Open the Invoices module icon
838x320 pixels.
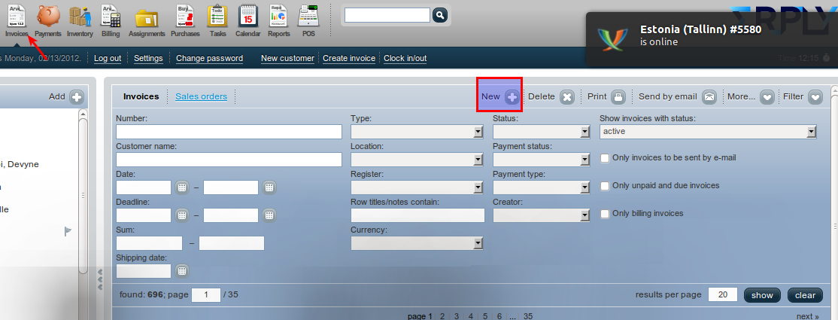point(17,20)
